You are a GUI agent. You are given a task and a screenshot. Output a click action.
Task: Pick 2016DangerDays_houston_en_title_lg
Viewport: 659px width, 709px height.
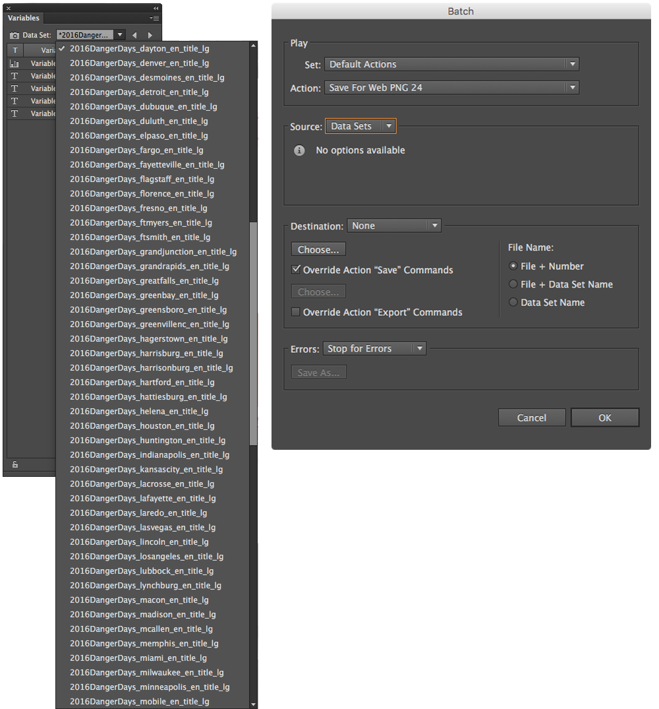pyautogui.click(x=152, y=425)
